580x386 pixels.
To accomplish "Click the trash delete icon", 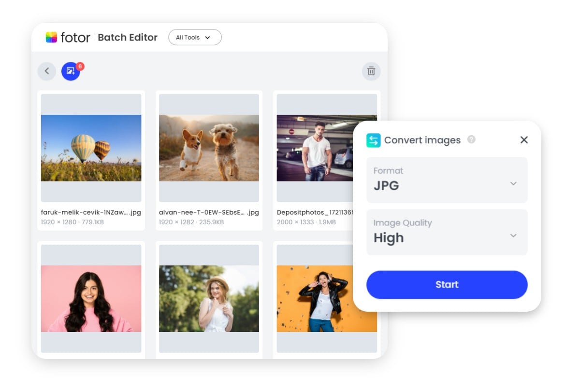I will [371, 71].
